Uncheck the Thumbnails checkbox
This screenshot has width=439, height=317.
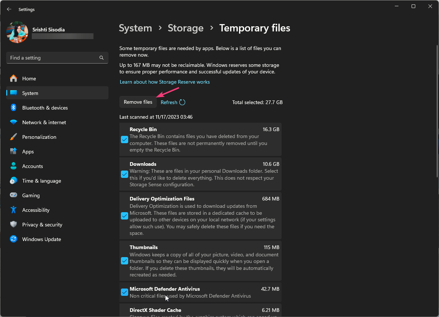pyautogui.click(x=125, y=261)
